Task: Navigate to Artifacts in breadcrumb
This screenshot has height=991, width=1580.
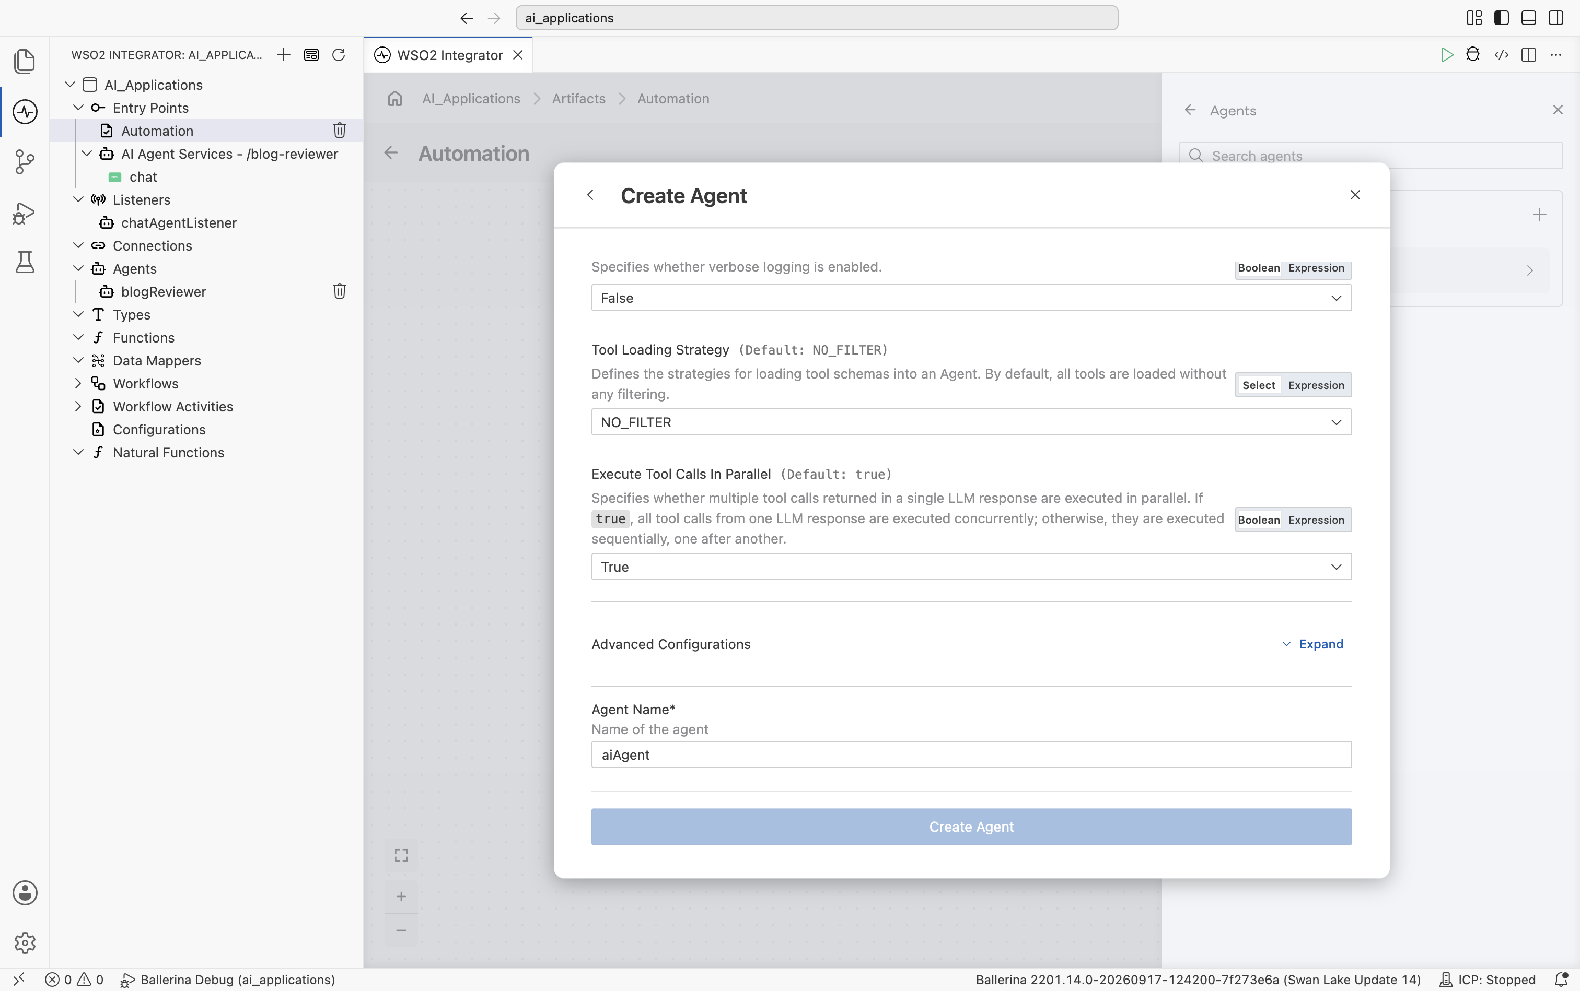Action: click(x=578, y=98)
